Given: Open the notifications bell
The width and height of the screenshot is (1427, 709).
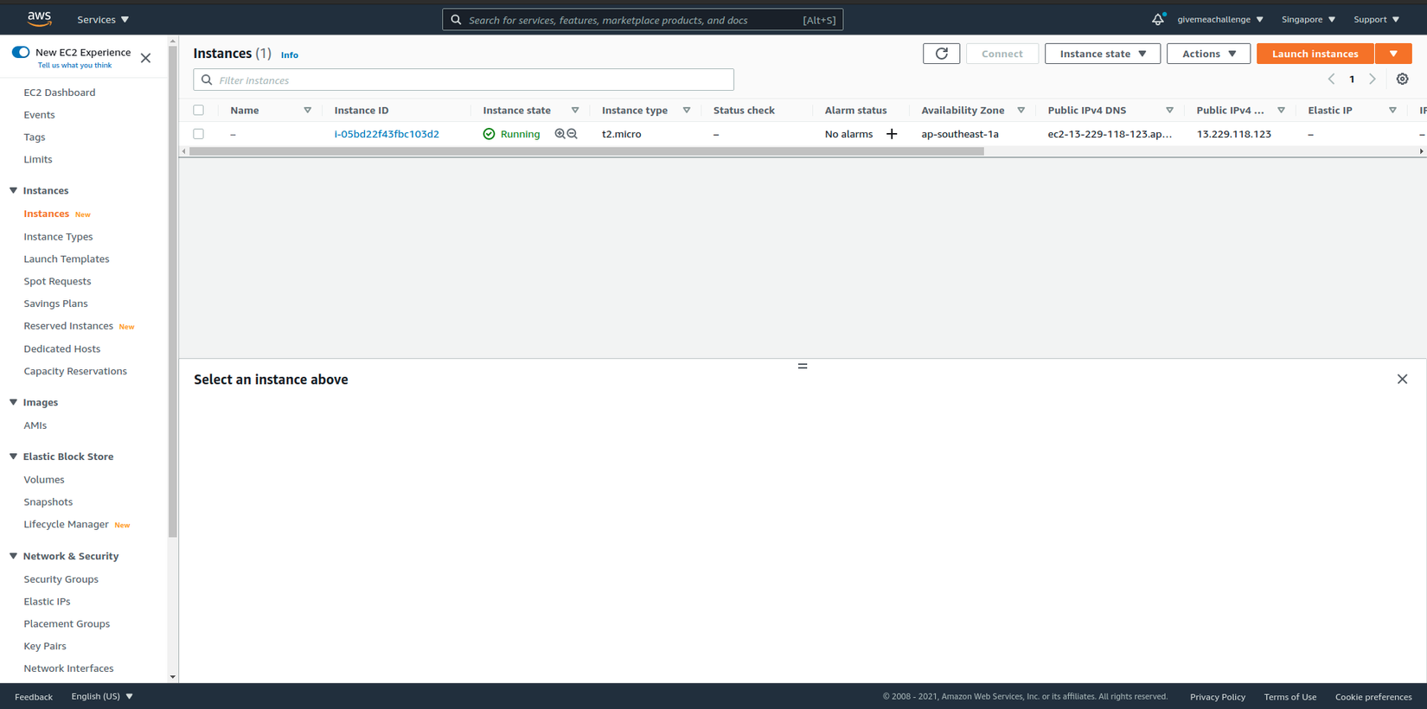Looking at the screenshot, I should 1158,19.
